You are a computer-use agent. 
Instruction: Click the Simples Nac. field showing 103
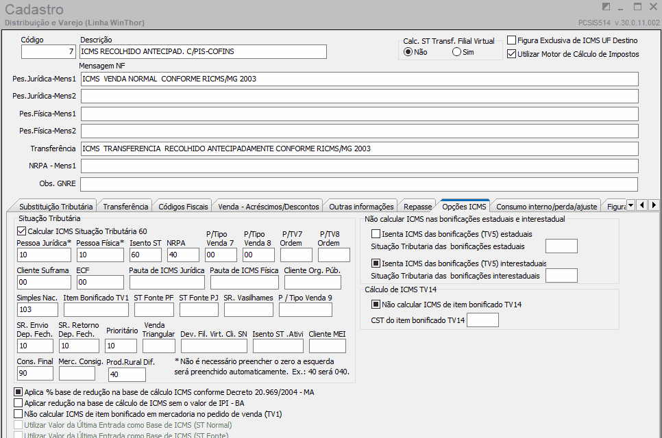click(38, 310)
